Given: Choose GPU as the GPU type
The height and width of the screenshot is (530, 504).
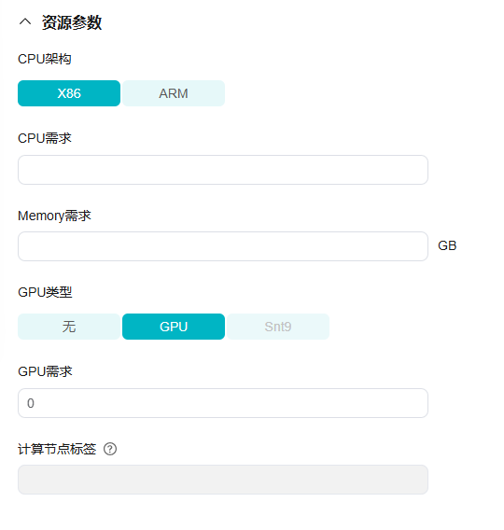Looking at the screenshot, I should pos(174,327).
